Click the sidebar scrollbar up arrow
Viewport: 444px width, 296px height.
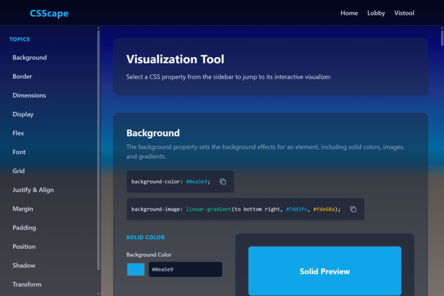pos(99,28)
